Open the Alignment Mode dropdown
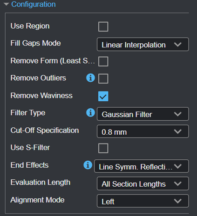 143,201
